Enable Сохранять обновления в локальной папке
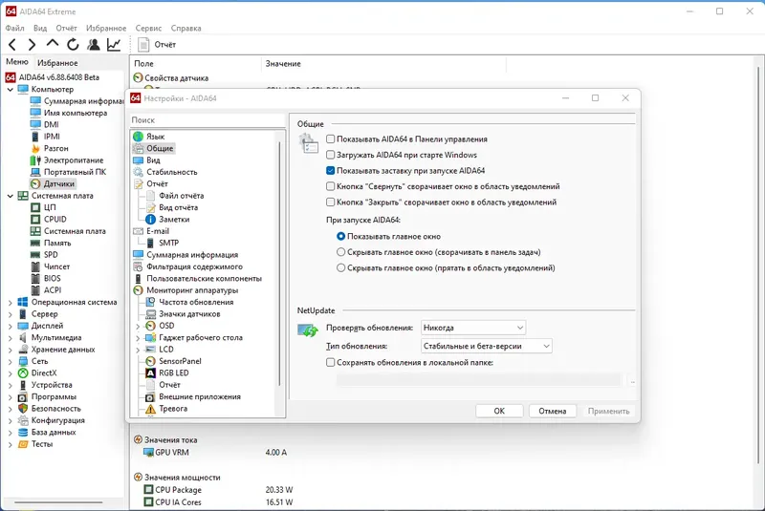 click(x=330, y=362)
